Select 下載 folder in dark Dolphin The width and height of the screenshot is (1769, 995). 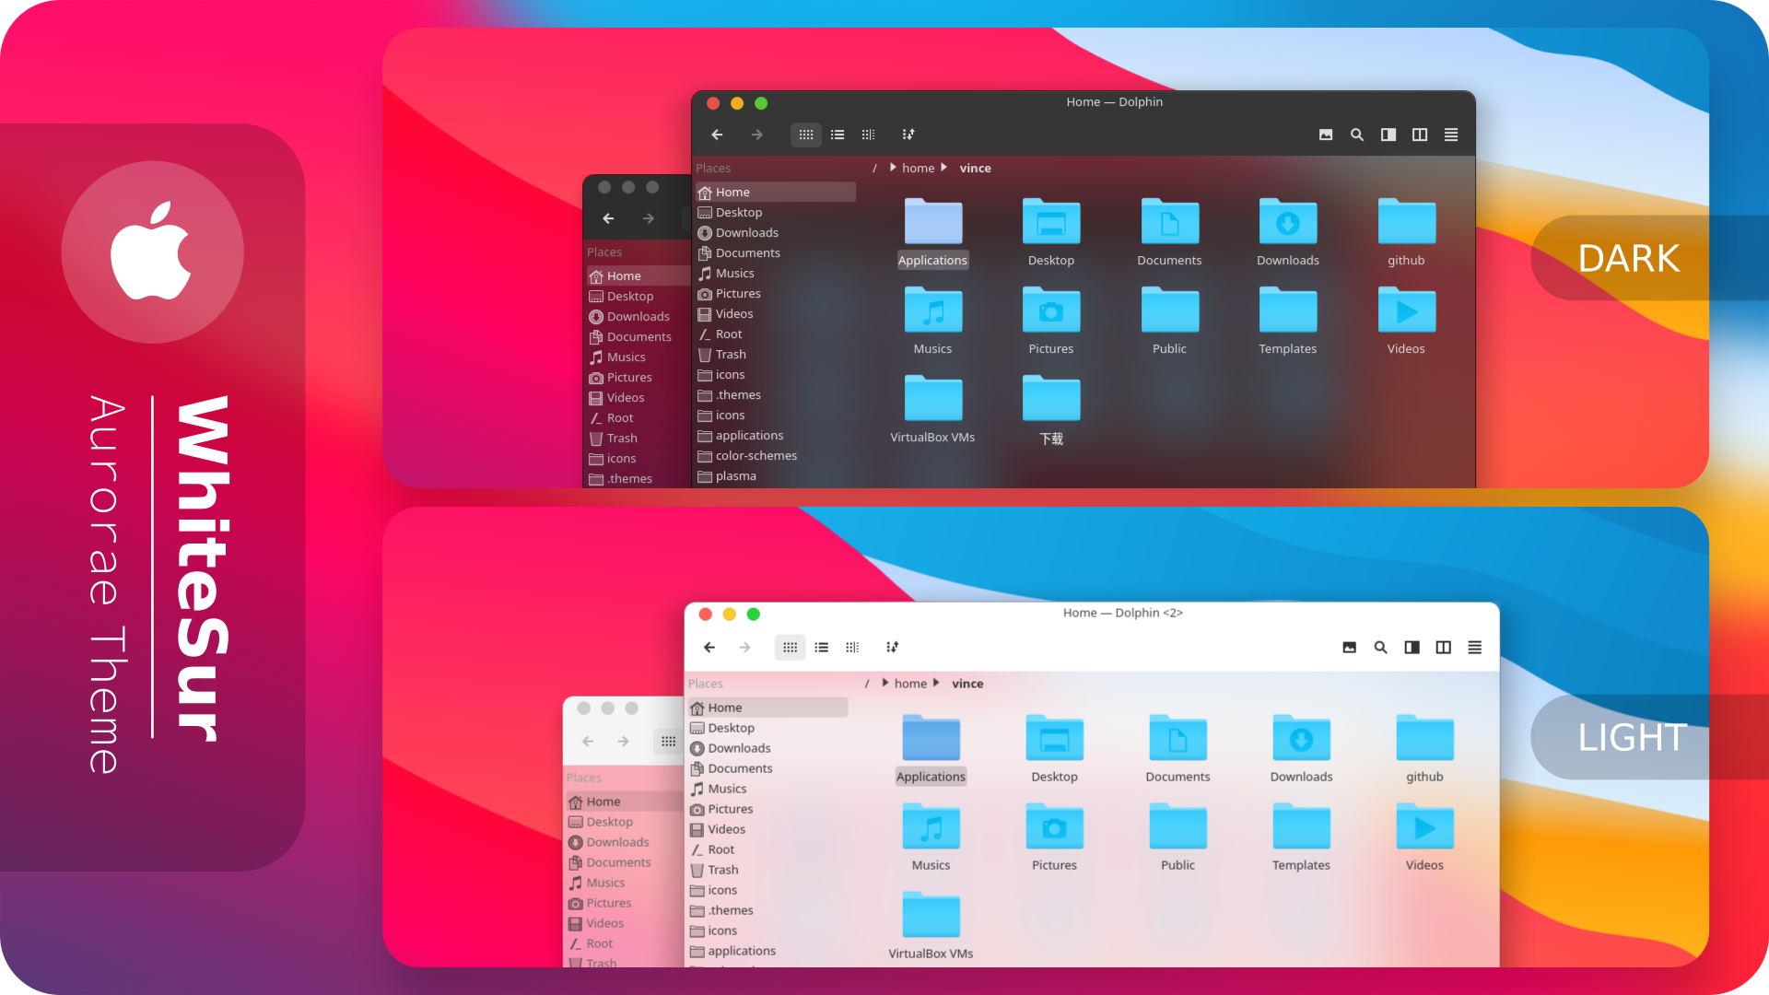click(1051, 409)
